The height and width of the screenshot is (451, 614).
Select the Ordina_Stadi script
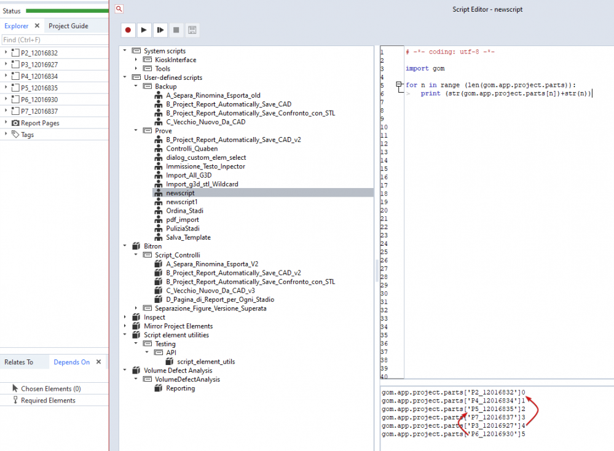click(183, 211)
